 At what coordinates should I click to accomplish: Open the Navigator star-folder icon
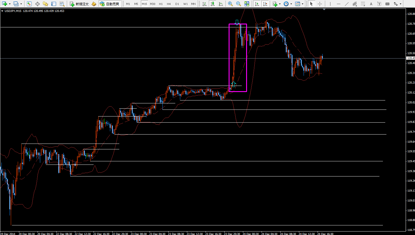point(45,4)
